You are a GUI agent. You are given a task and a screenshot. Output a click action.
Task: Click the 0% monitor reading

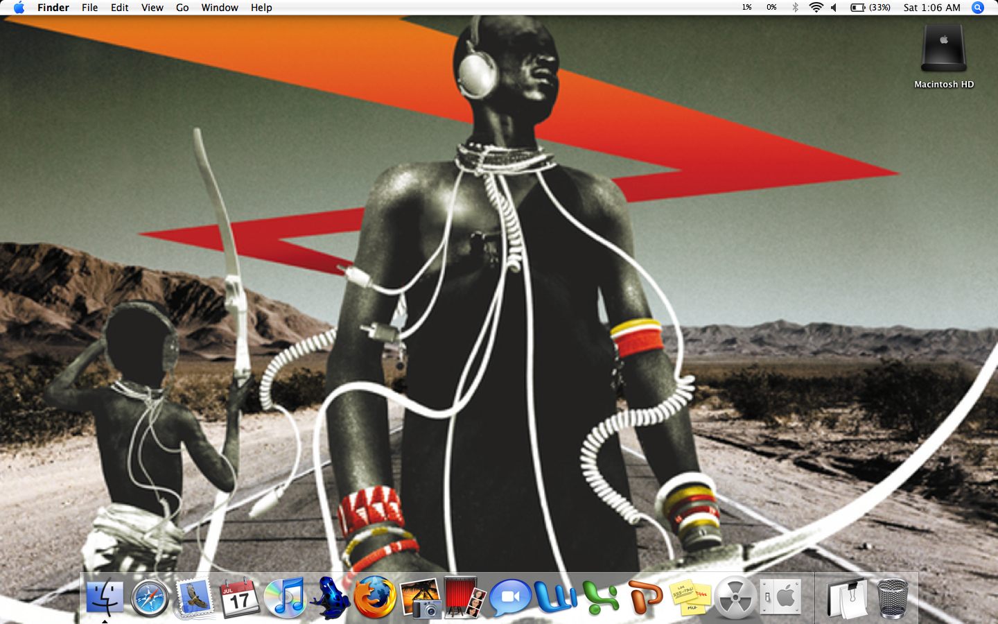click(x=771, y=8)
